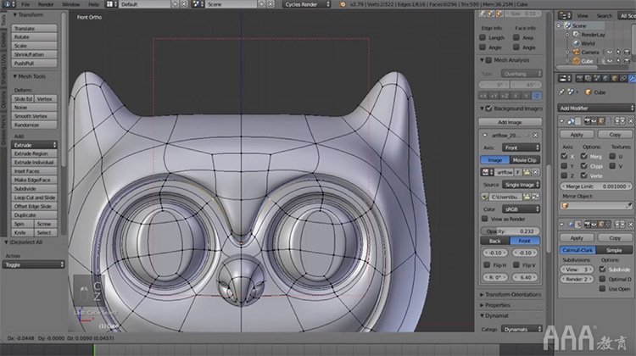Remove the Mirror modifier with X
636x356 pixels.
point(631,121)
